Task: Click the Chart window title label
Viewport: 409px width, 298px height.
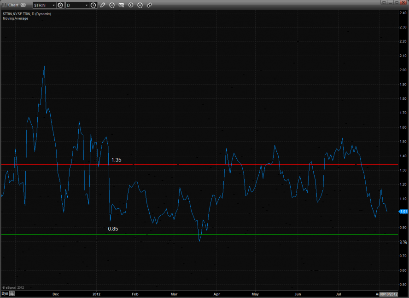Action: click(13, 5)
